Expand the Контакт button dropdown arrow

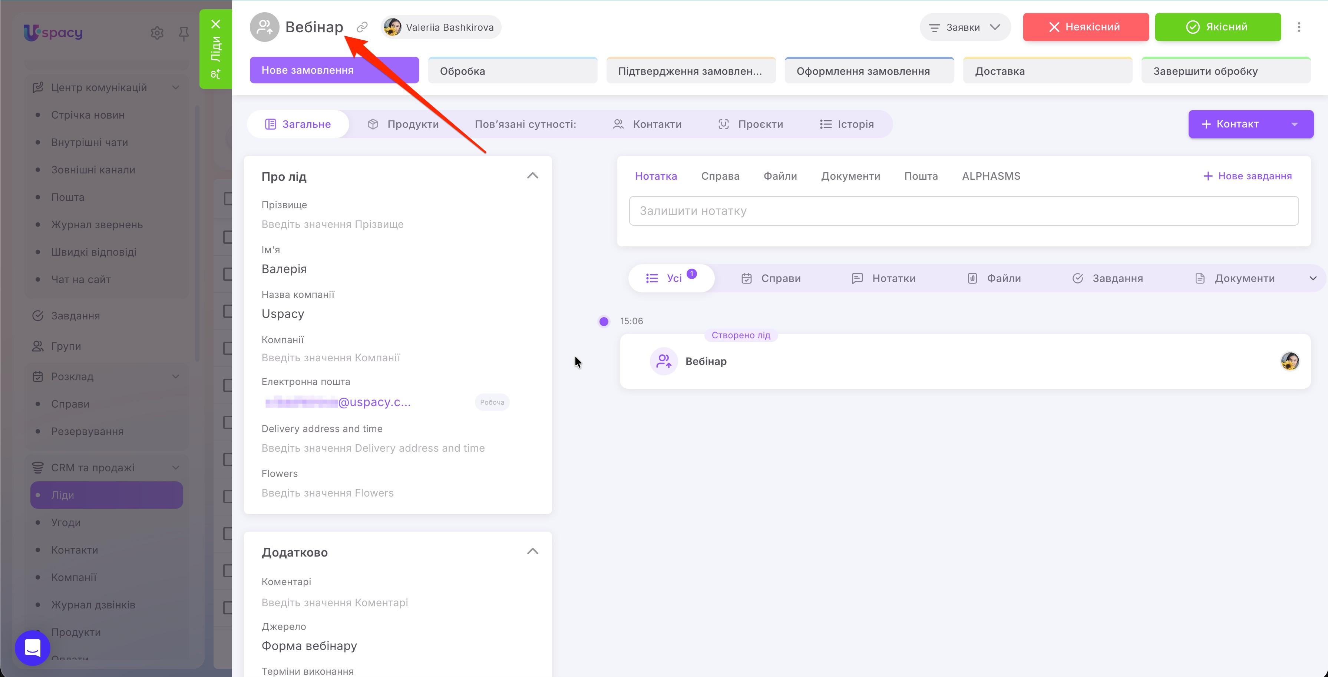[1294, 124]
